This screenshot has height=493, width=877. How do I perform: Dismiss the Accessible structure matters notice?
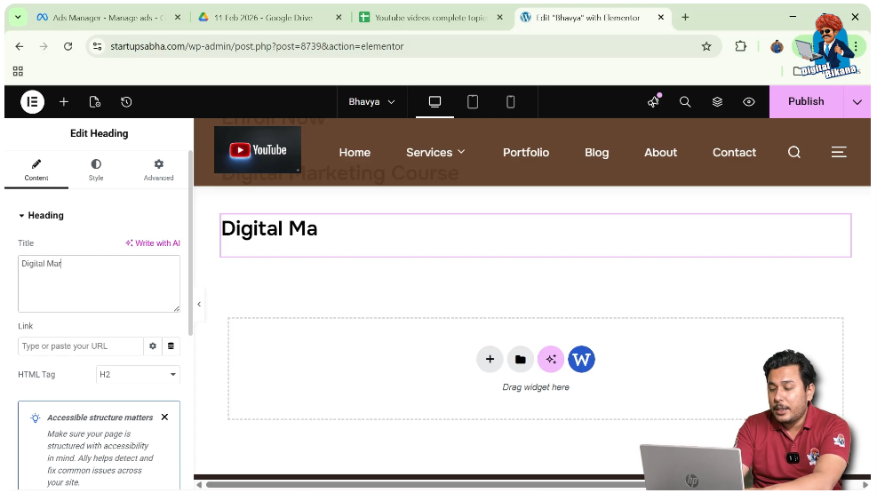tap(164, 417)
